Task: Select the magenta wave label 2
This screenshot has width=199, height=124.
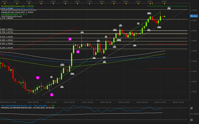Action: tap(52, 95)
